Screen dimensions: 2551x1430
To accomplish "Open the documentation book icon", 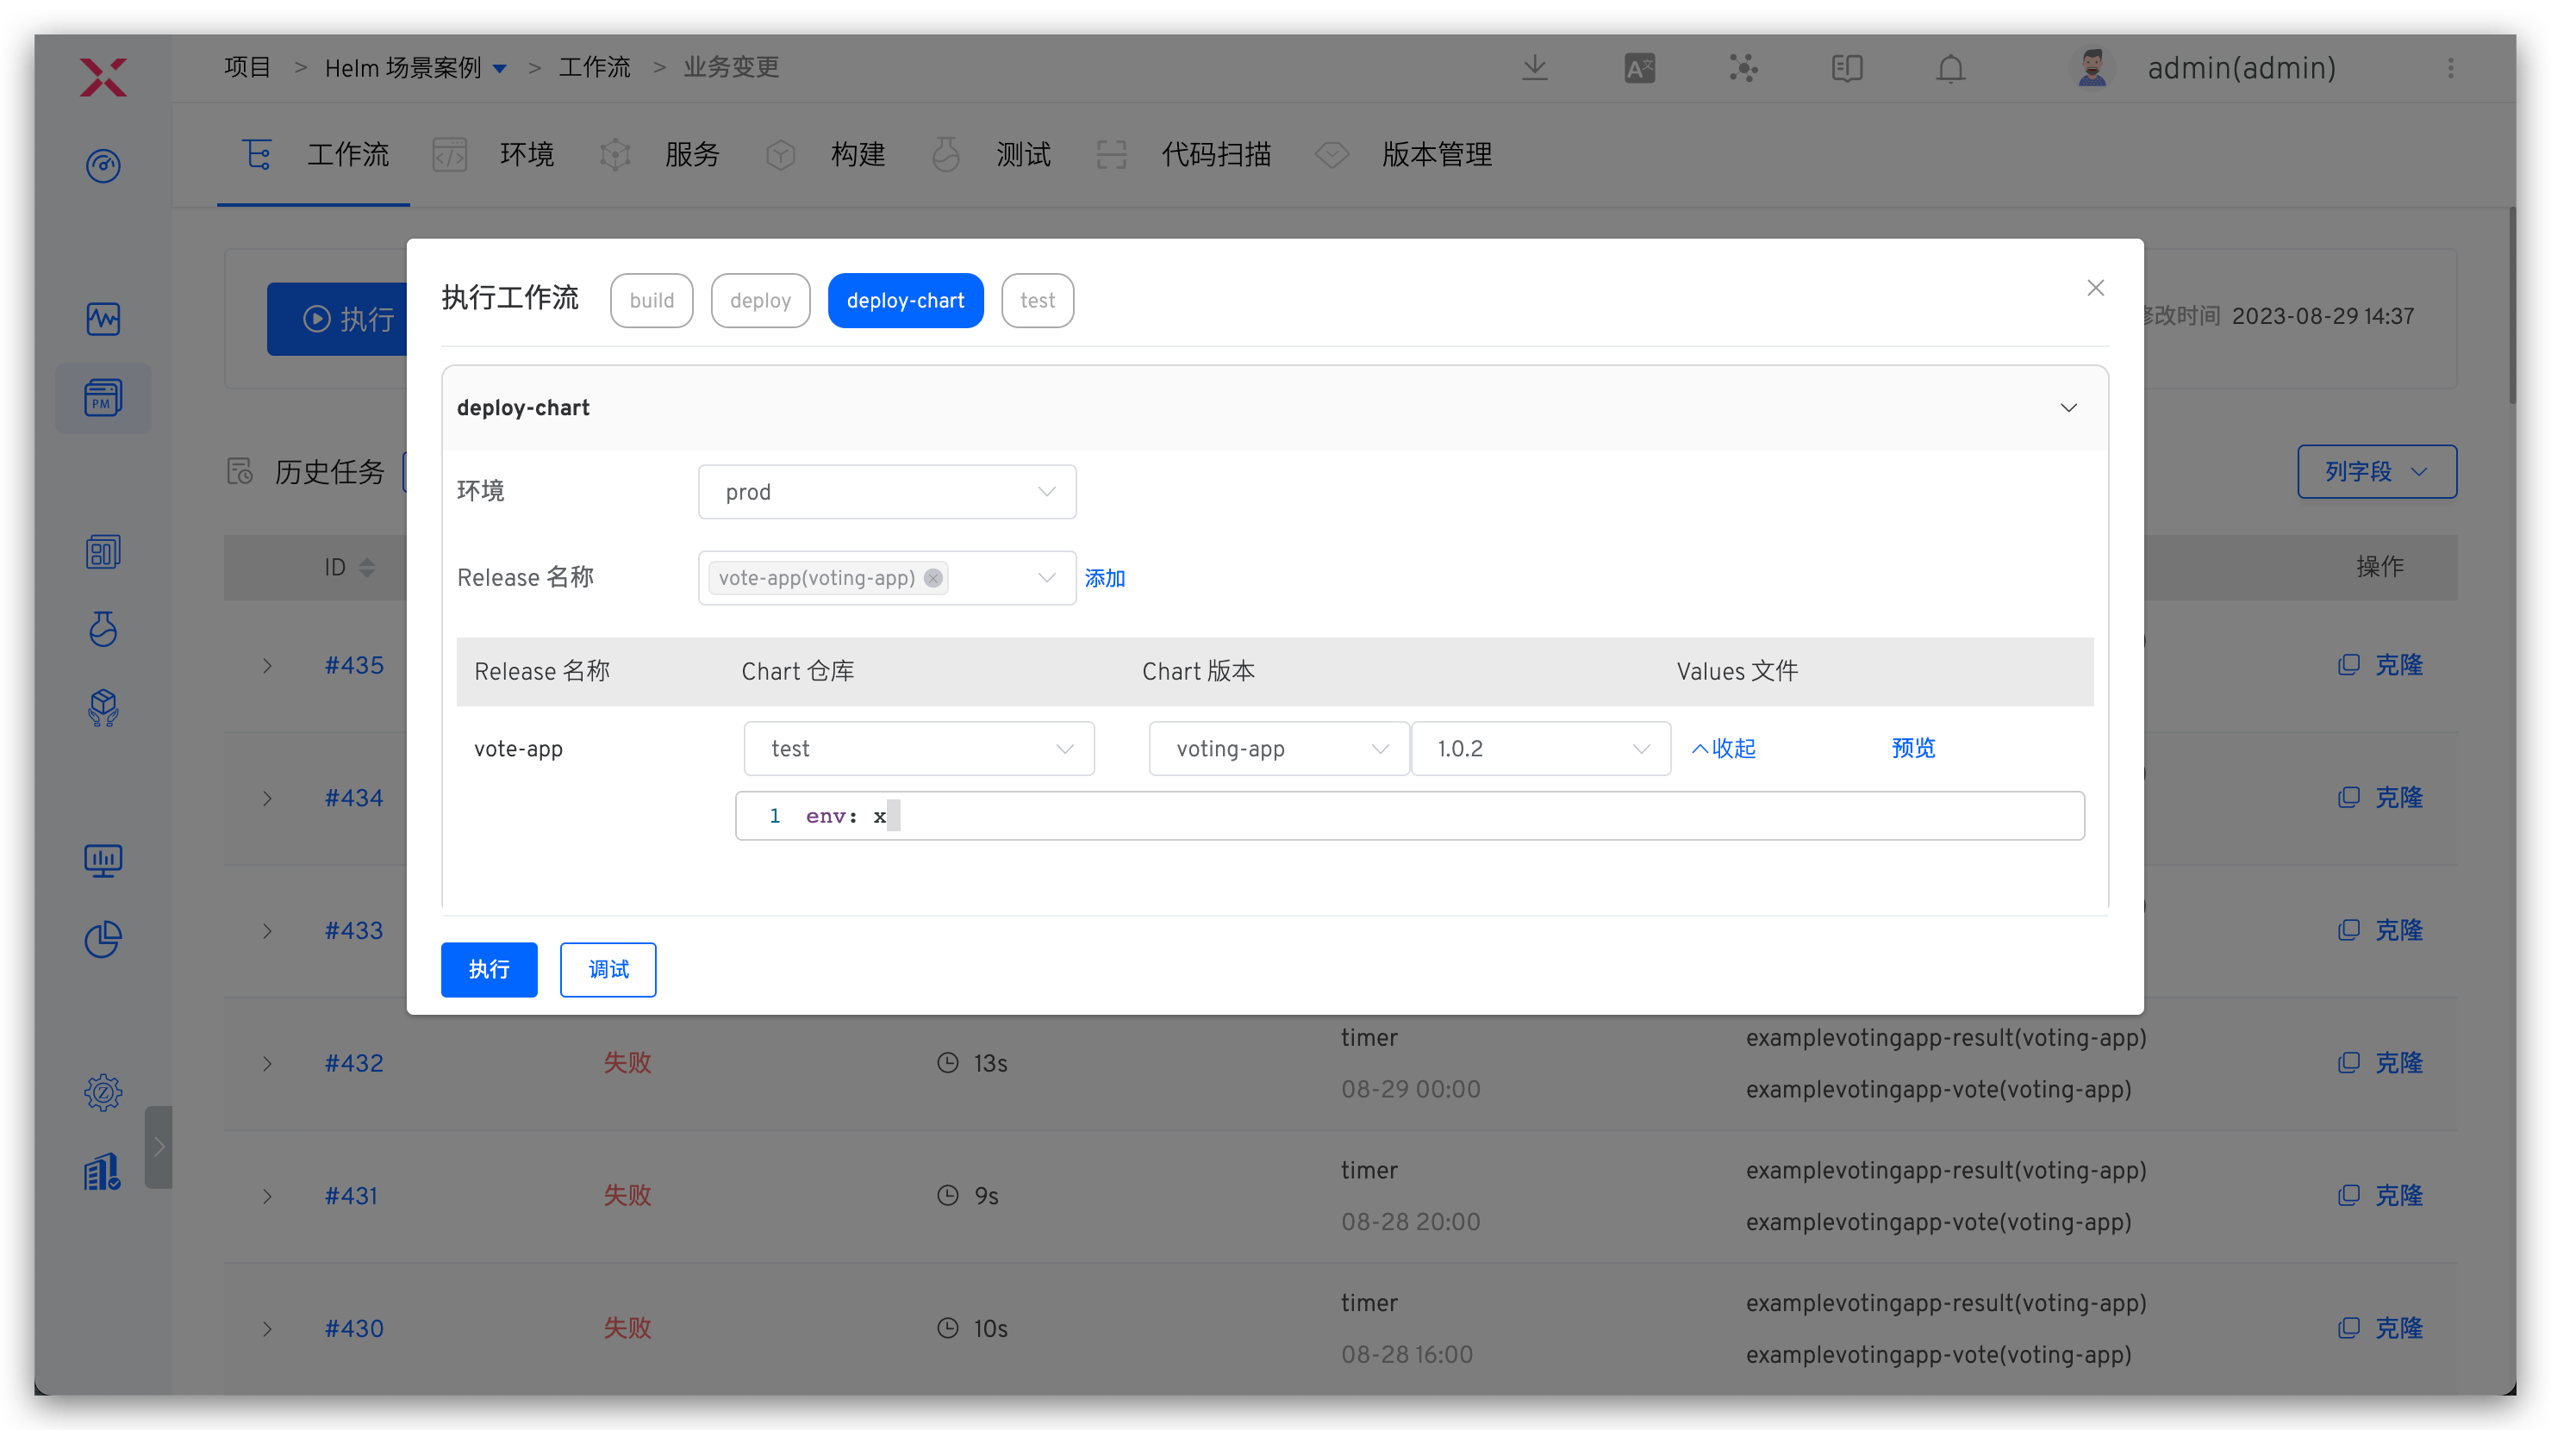I will point(1846,68).
